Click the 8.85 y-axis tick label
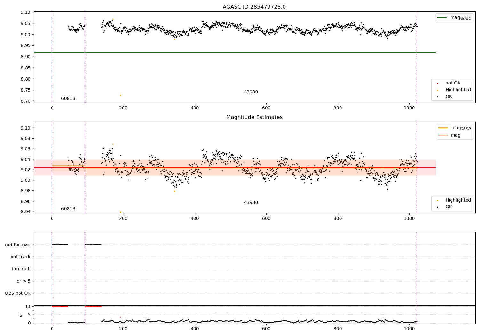 25,68
